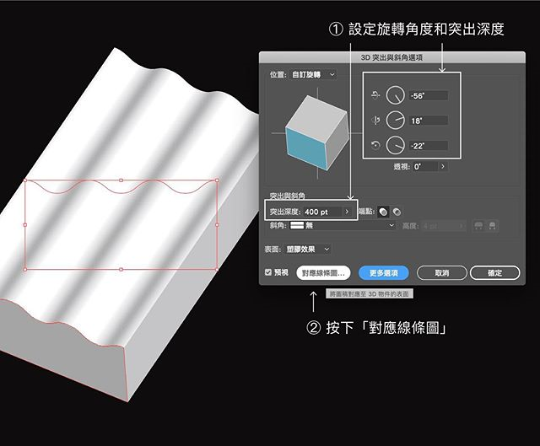Screen dimensions: 540x446
Task: Click the Y-axis rotation icon
Action: pos(375,121)
